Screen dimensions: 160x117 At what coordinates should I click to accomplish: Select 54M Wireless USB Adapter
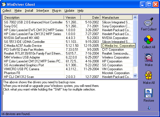tap(68, 57)
